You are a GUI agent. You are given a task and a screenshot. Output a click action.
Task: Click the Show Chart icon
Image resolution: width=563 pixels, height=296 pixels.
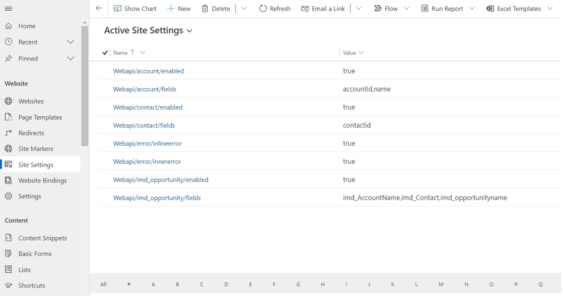click(118, 8)
